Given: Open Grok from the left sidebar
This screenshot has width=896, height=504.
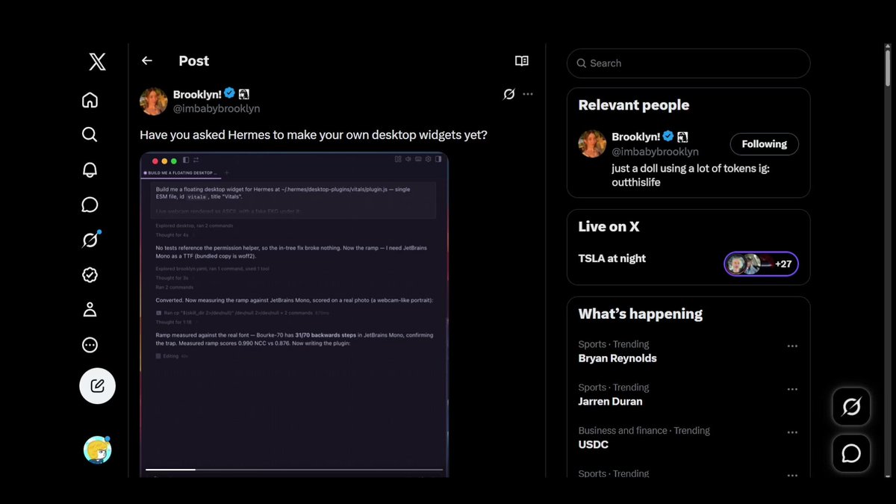Looking at the screenshot, I should click(90, 240).
